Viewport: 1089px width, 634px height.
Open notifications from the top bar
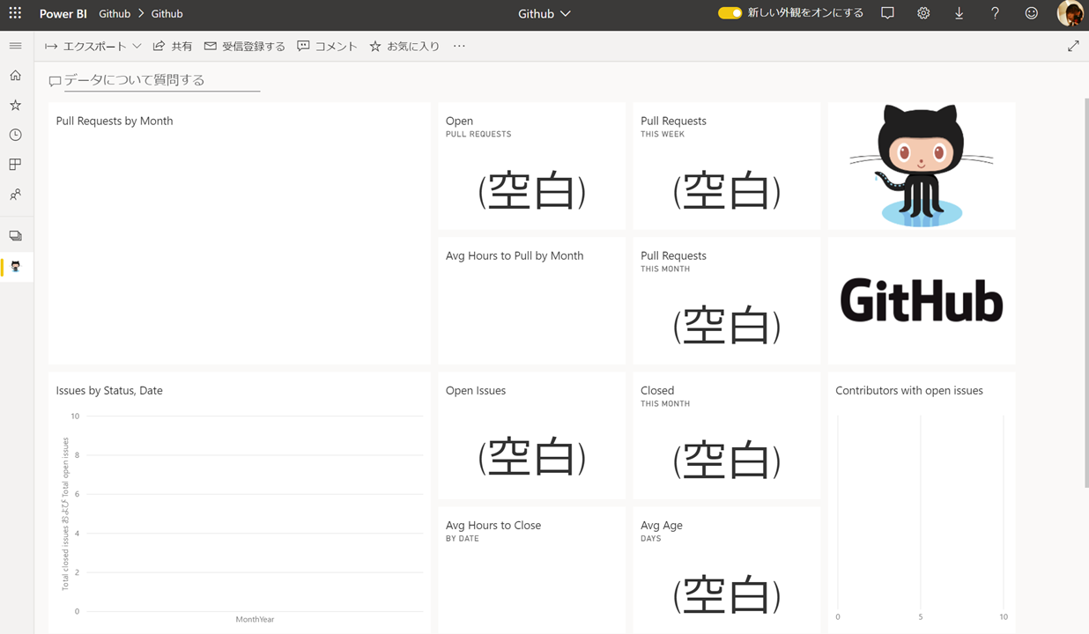887,13
